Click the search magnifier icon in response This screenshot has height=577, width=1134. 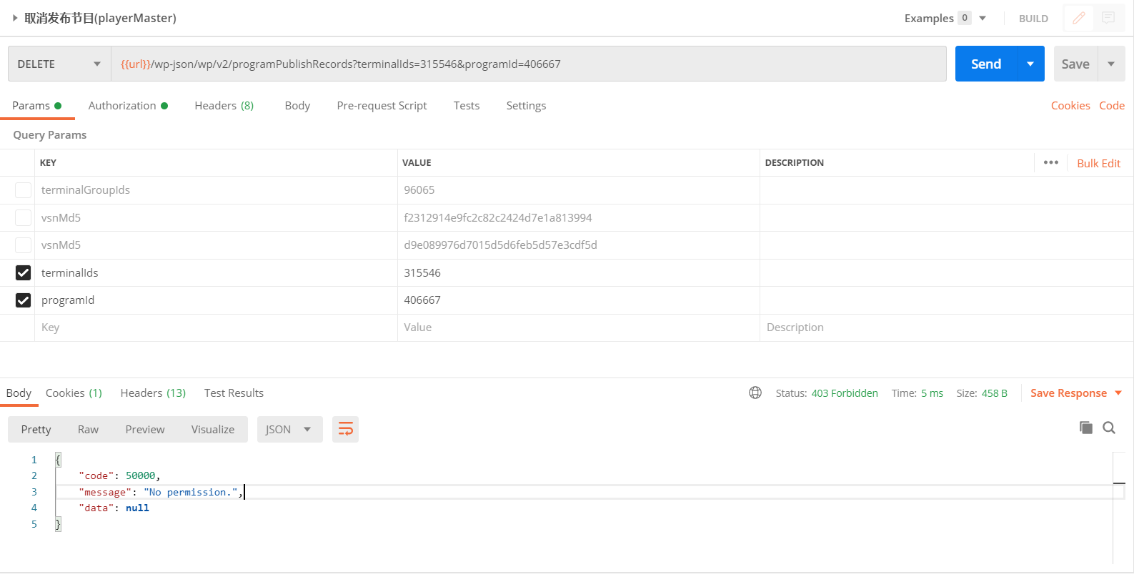(1109, 428)
